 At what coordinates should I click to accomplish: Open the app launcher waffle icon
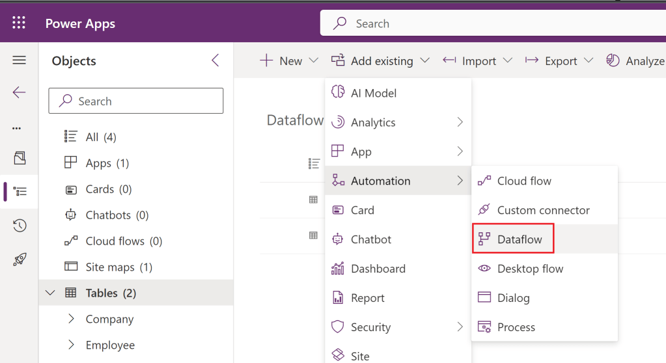pos(19,23)
